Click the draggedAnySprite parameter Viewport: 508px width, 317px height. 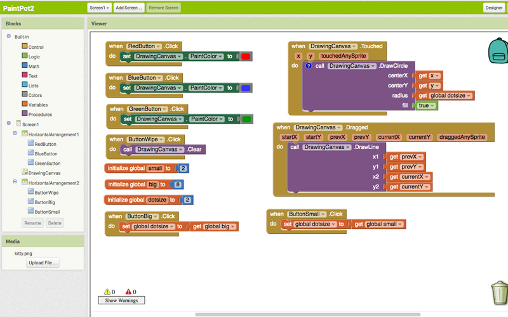point(462,137)
